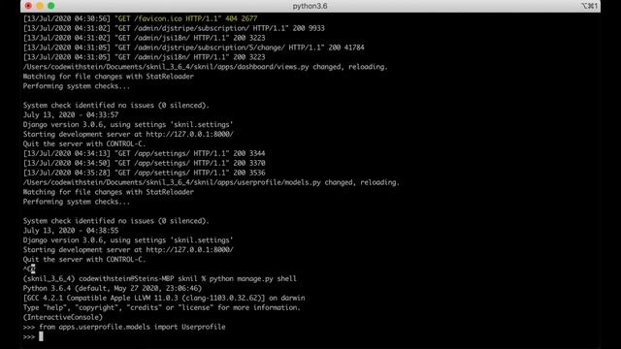Screen dimensions: 621x349
Task: Click the GET /app/settings/ 200 3344 line
Action: coord(145,153)
